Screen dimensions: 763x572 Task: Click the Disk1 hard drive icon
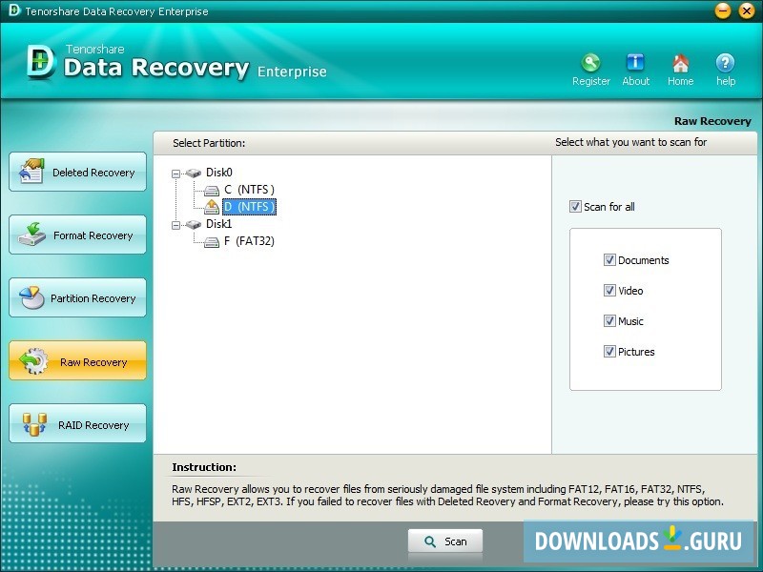click(x=194, y=224)
